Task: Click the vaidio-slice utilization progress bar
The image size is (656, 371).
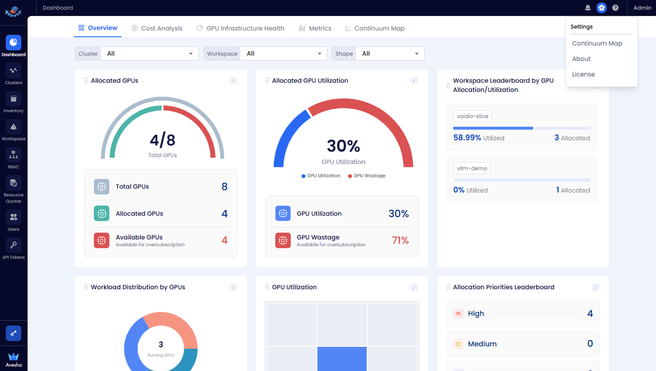Action: point(522,128)
